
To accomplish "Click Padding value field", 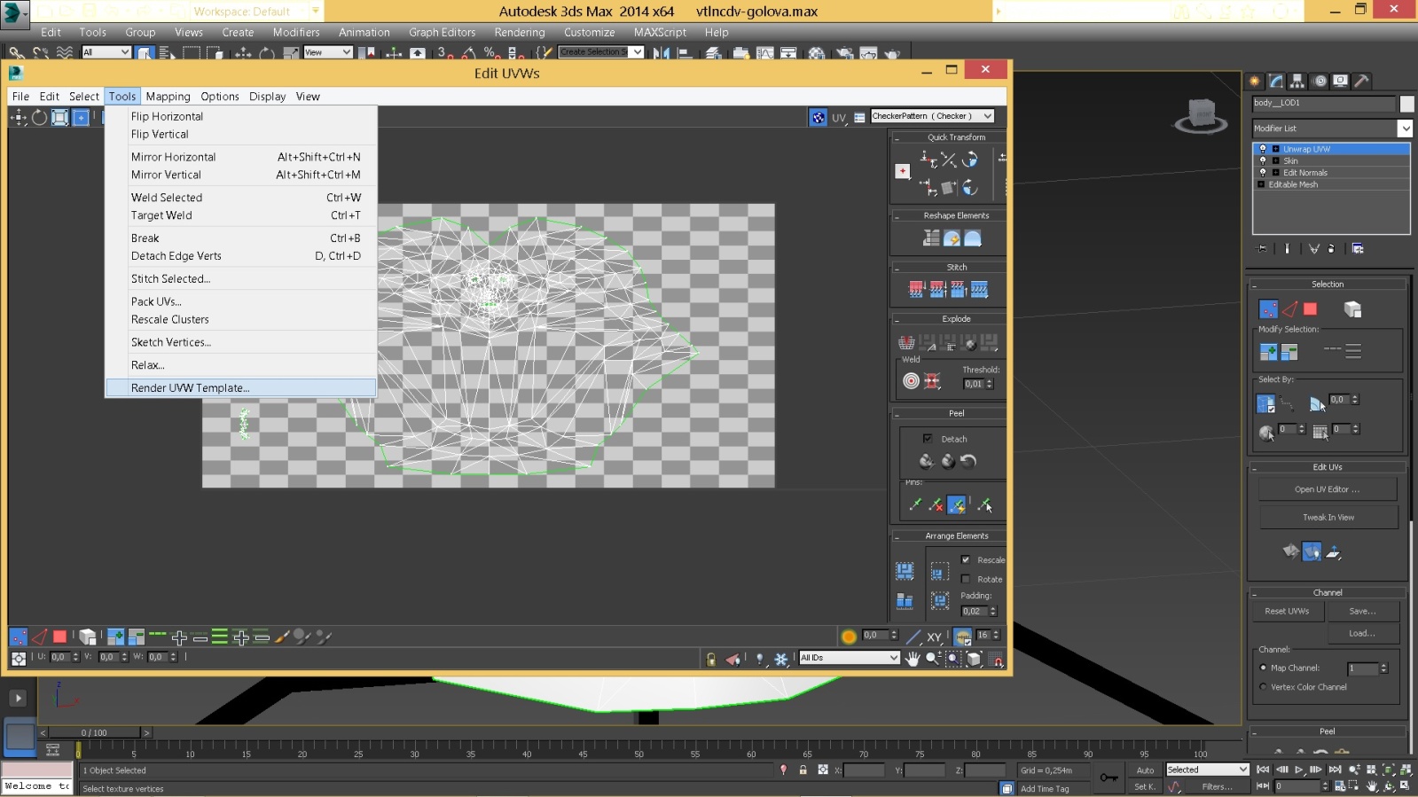I will [x=973, y=612].
